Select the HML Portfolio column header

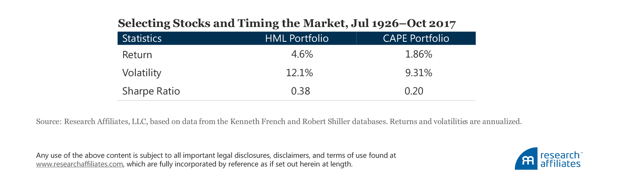point(297,39)
